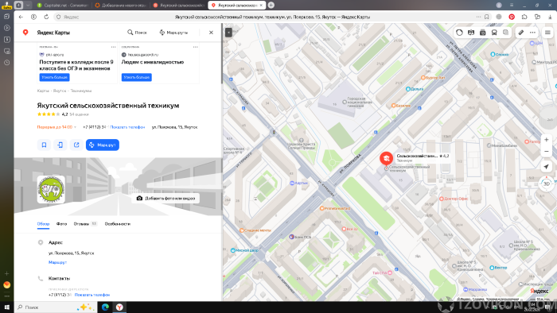Image resolution: width=557 pixels, height=313 pixels.
Task: Open the hamburger menu on the map
Action: click(547, 33)
